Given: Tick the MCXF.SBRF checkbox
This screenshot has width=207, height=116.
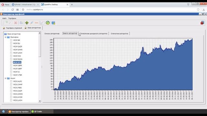Looking at the screenshot, I should 11,69.
